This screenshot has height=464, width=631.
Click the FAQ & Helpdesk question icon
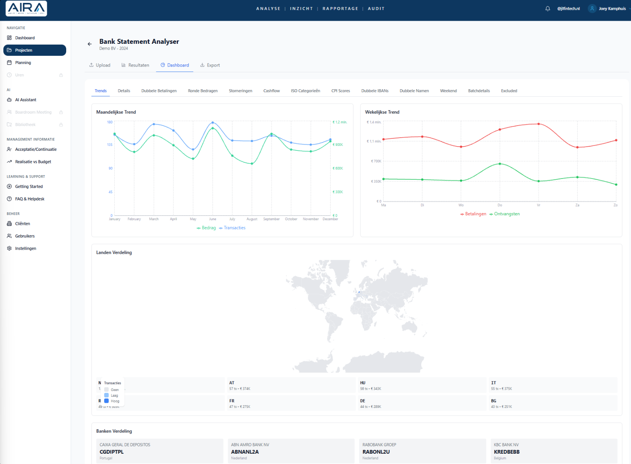click(9, 199)
